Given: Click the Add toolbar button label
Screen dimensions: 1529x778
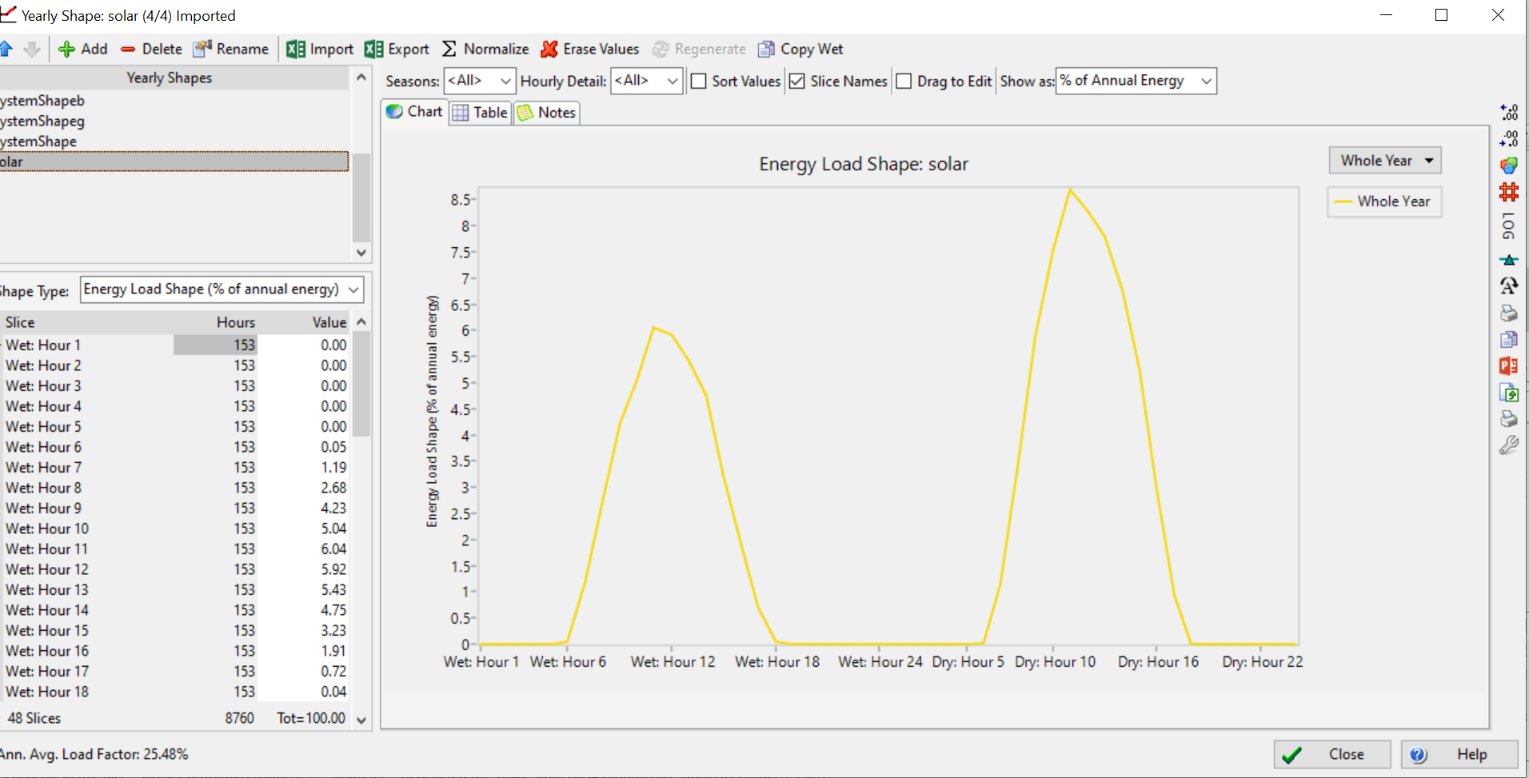Looking at the screenshot, I should (94, 50).
